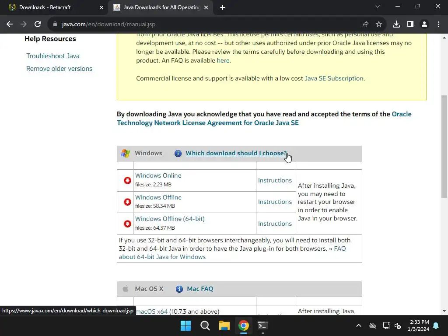448x336 pixels.
Task: Click the Help Resources heading
Action: (50, 39)
